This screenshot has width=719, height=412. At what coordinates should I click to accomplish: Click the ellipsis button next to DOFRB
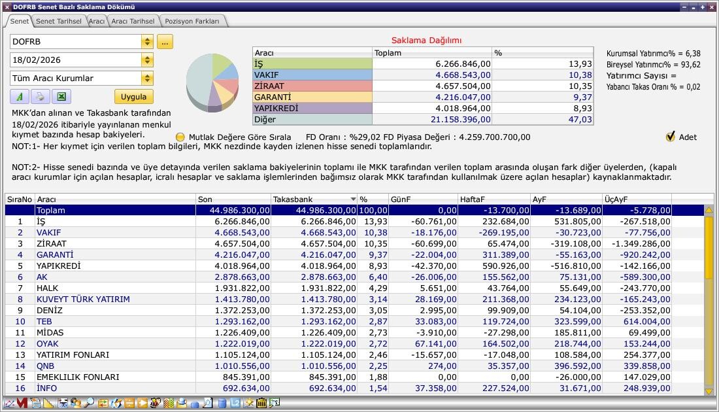[x=165, y=42]
